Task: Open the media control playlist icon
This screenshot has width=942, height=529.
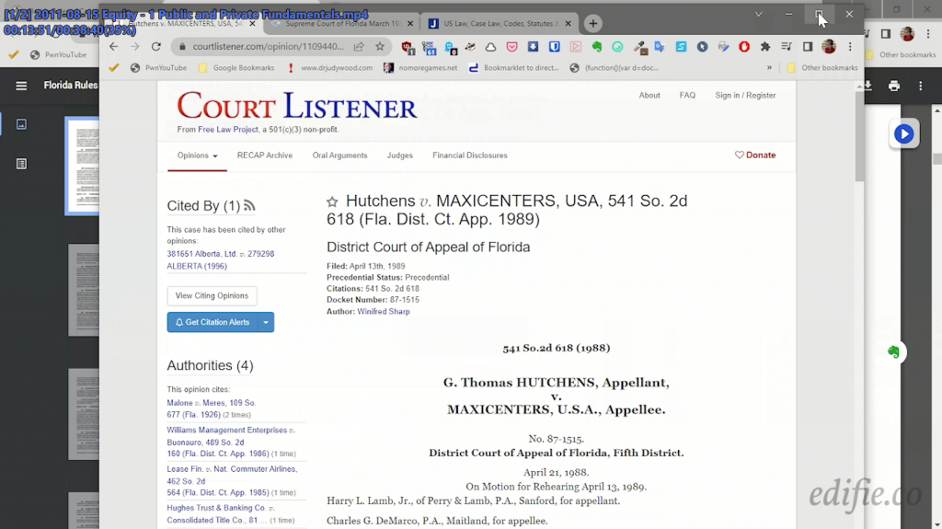Action: (x=787, y=47)
